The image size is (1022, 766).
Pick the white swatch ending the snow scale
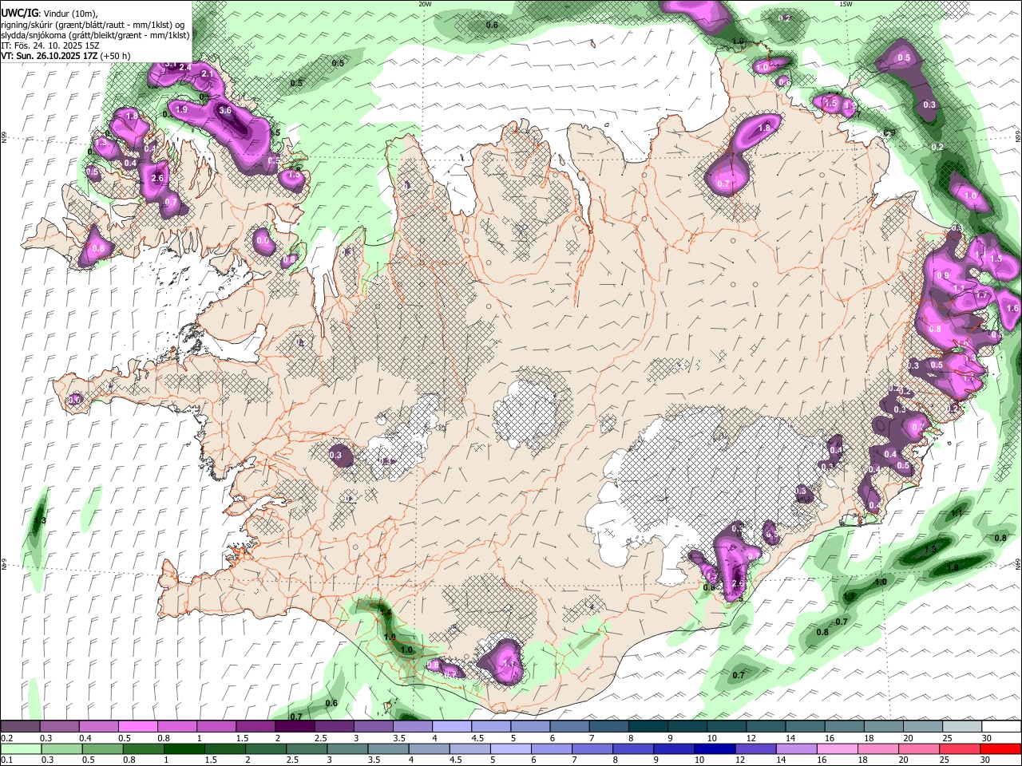point(1001,727)
